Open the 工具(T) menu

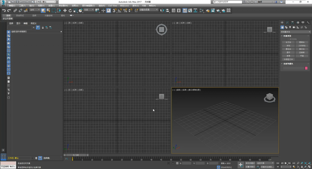22,5
